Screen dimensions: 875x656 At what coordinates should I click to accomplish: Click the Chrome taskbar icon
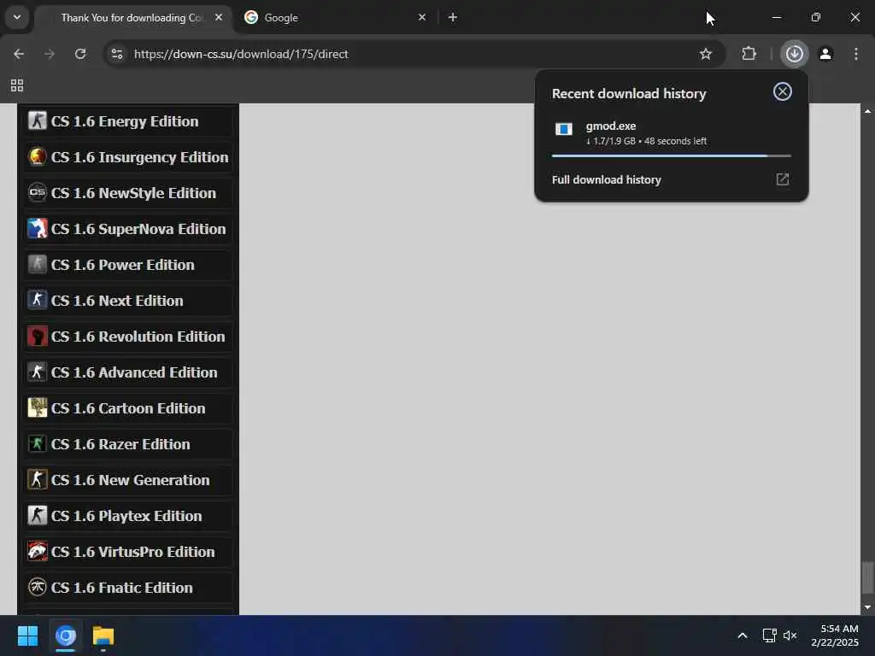[x=66, y=635]
